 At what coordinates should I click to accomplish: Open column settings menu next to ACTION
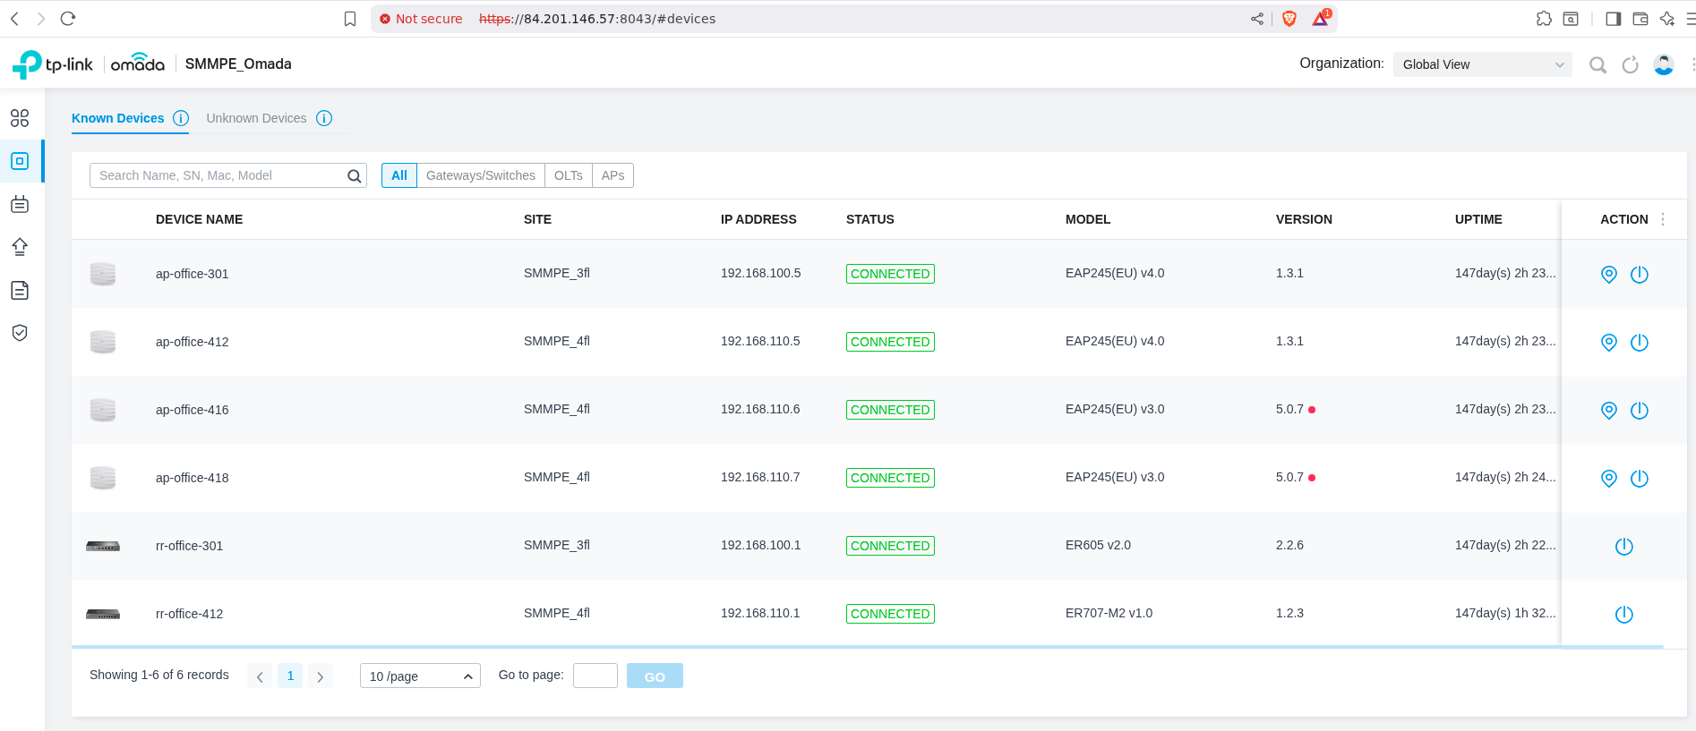1663,219
